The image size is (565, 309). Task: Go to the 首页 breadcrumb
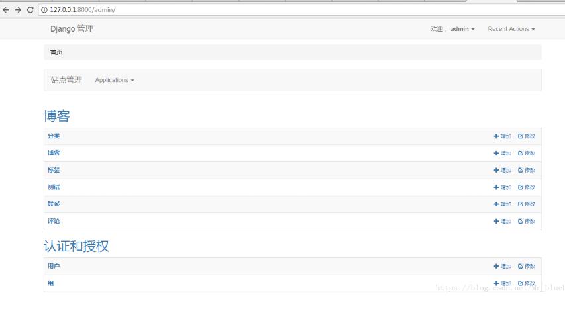pos(56,52)
